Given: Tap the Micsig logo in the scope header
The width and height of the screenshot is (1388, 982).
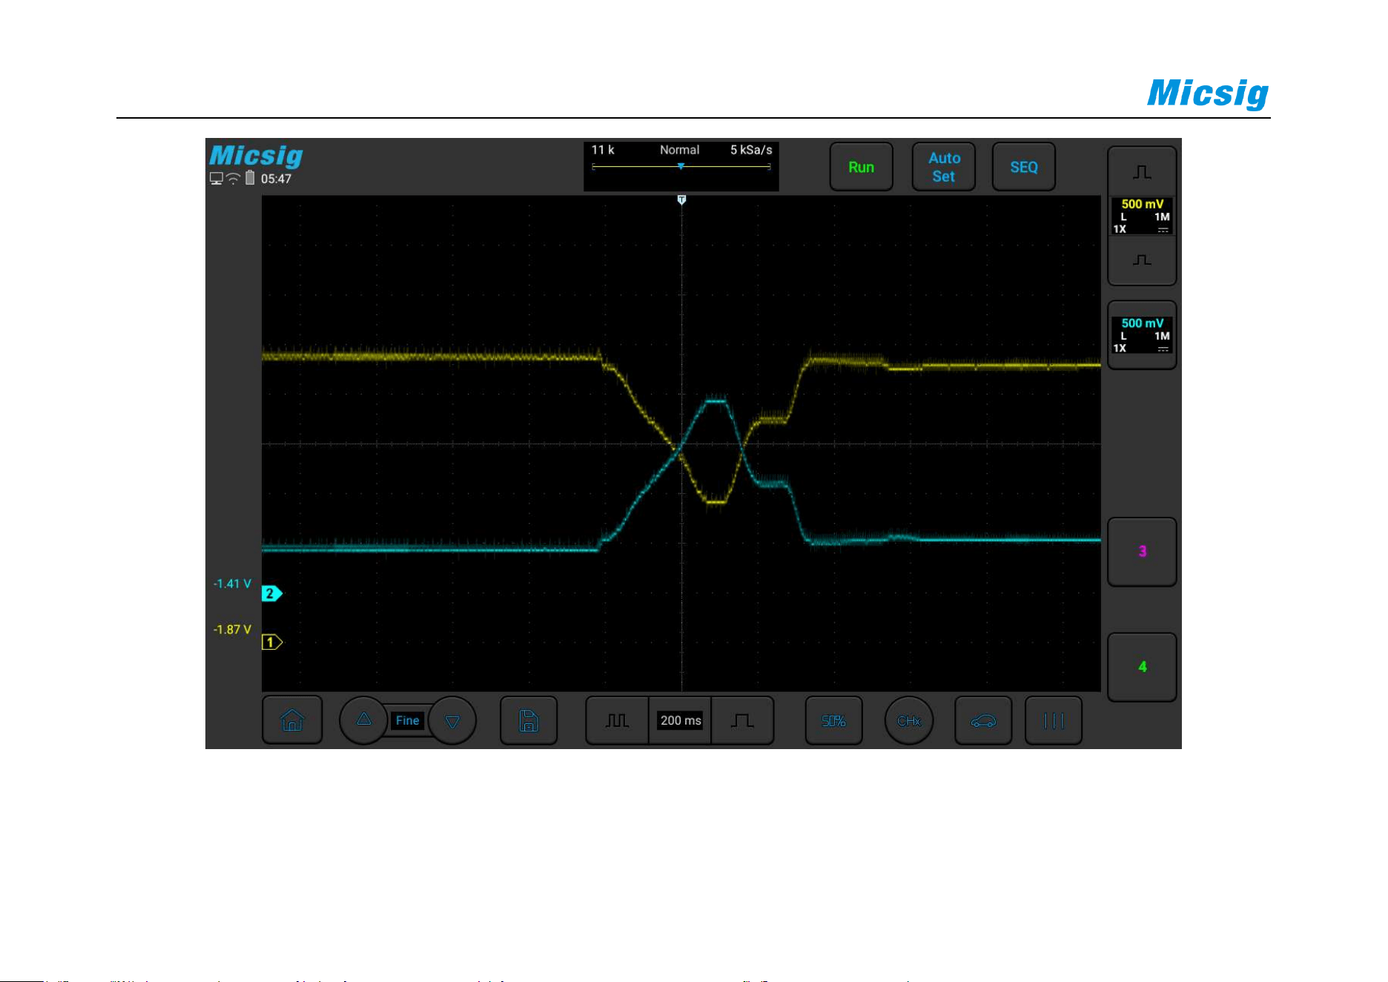Looking at the screenshot, I should [256, 156].
